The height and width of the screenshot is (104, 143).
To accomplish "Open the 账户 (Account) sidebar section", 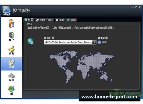I will [x=11, y=37].
